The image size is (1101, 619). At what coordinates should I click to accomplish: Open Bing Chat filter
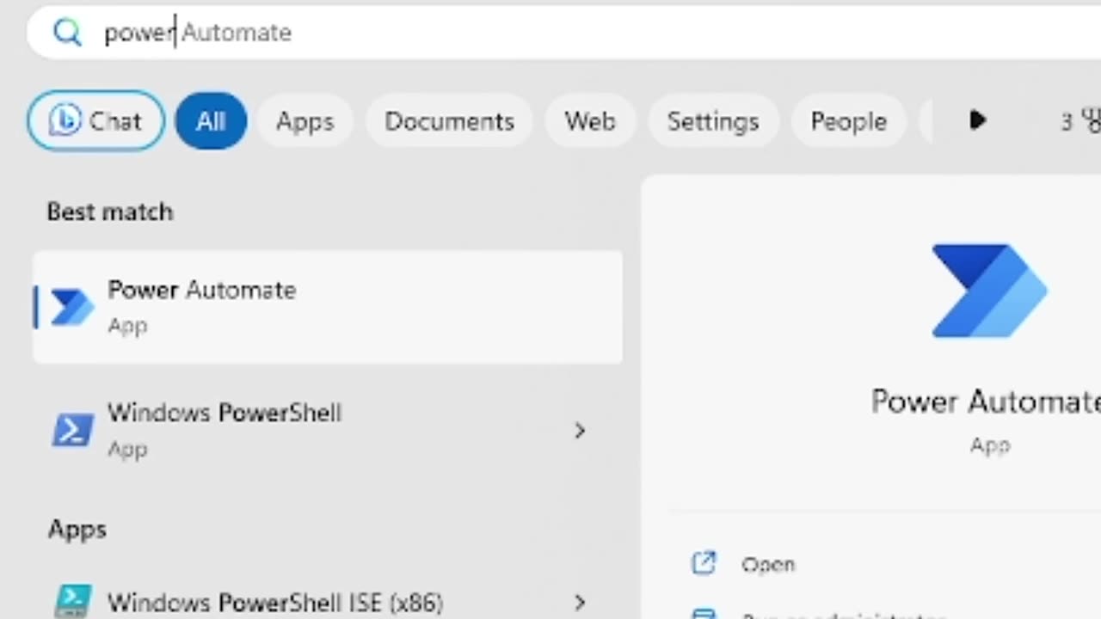(x=95, y=121)
